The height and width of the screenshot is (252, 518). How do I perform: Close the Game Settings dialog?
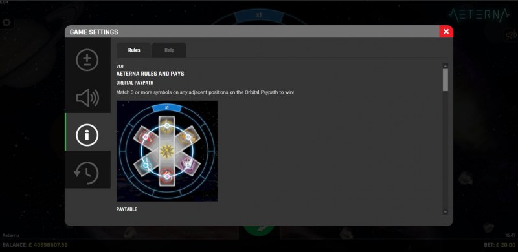click(x=446, y=32)
